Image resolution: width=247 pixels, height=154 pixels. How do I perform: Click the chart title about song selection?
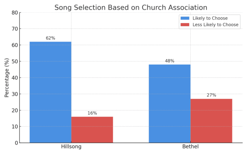click(131, 8)
